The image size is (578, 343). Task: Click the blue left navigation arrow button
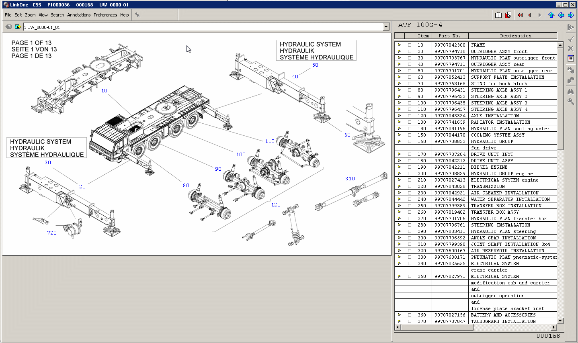[x=561, y=15]
